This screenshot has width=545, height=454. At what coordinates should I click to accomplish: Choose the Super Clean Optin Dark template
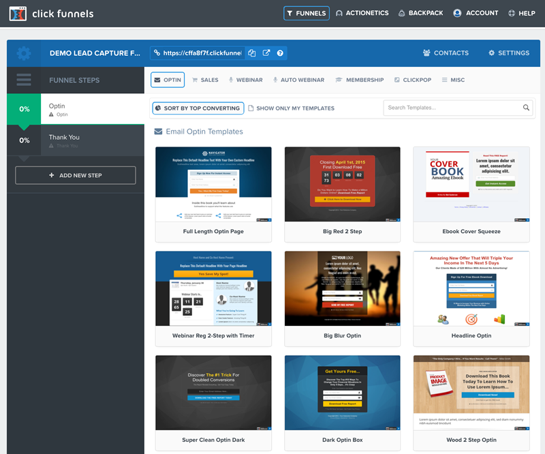[213, 403]
